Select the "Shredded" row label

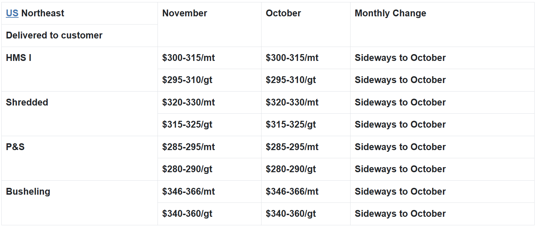click(27, 102)
